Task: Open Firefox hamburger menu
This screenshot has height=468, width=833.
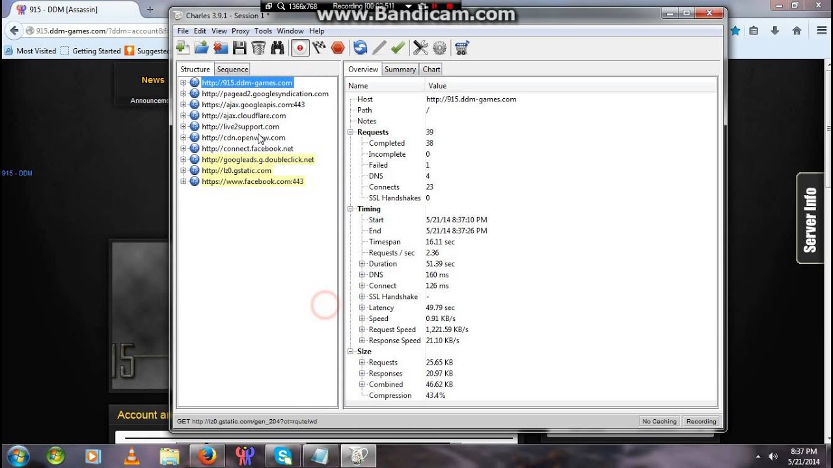Action: click(x=822, y=31)
